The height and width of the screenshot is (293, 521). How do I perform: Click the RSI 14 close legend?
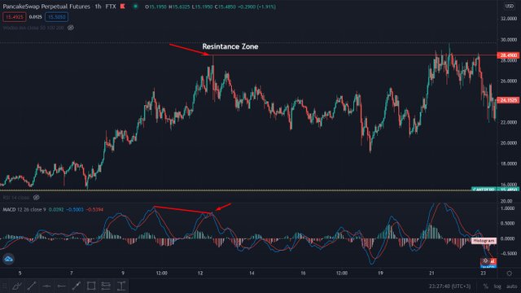(x=16, y=198)
